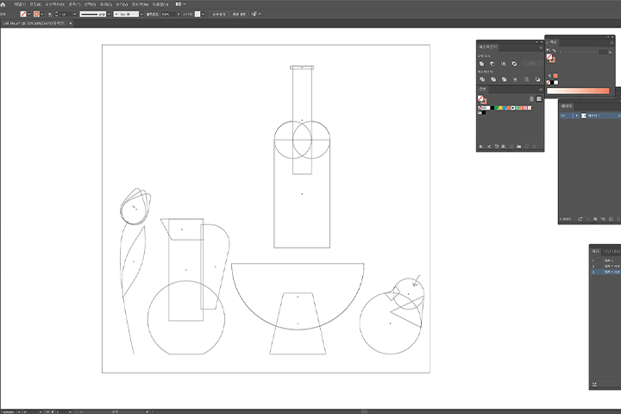Click the Minus Back pathfinder icon
Screen dimensions: 621x414
pos(537,79)
